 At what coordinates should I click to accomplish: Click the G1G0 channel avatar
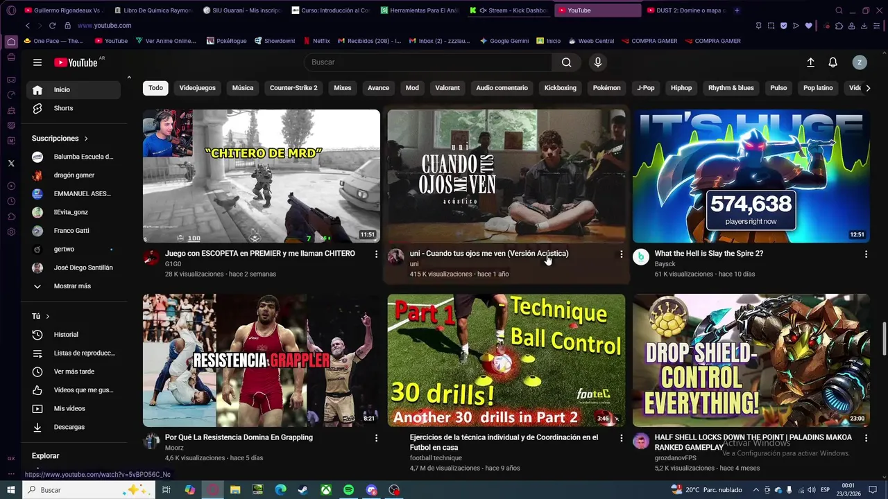(151, 257)
